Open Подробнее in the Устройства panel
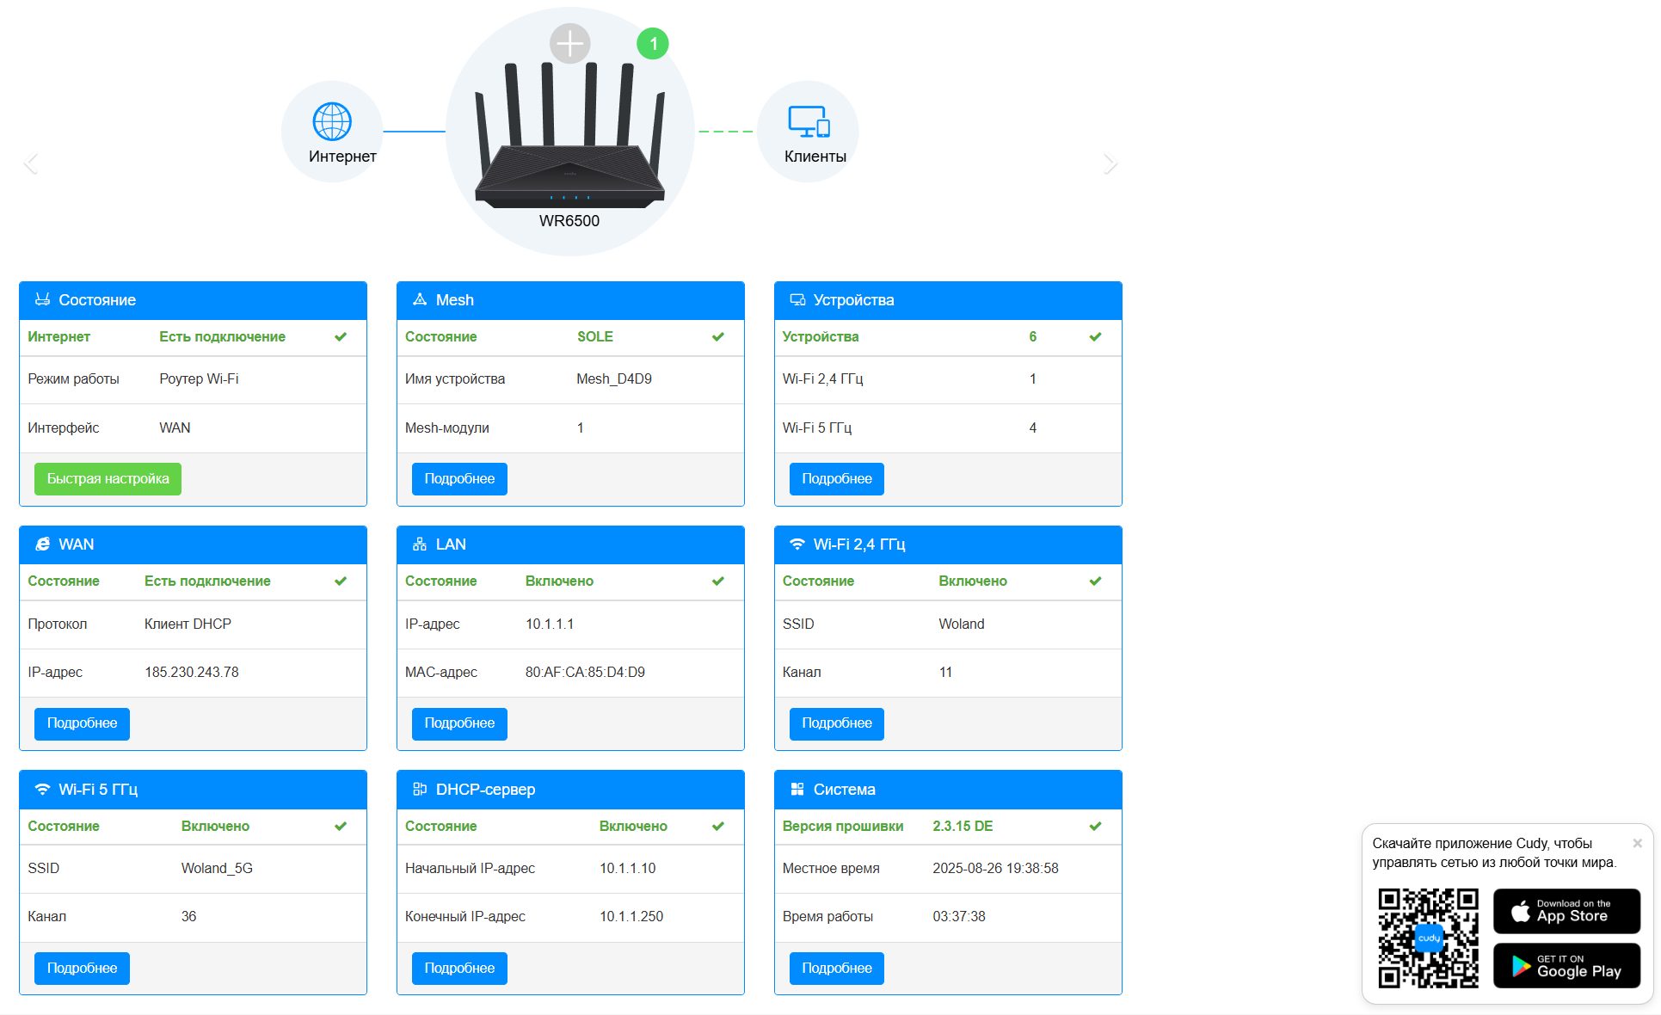Viewport: 1661px width, 1015px height. (836, 479)
